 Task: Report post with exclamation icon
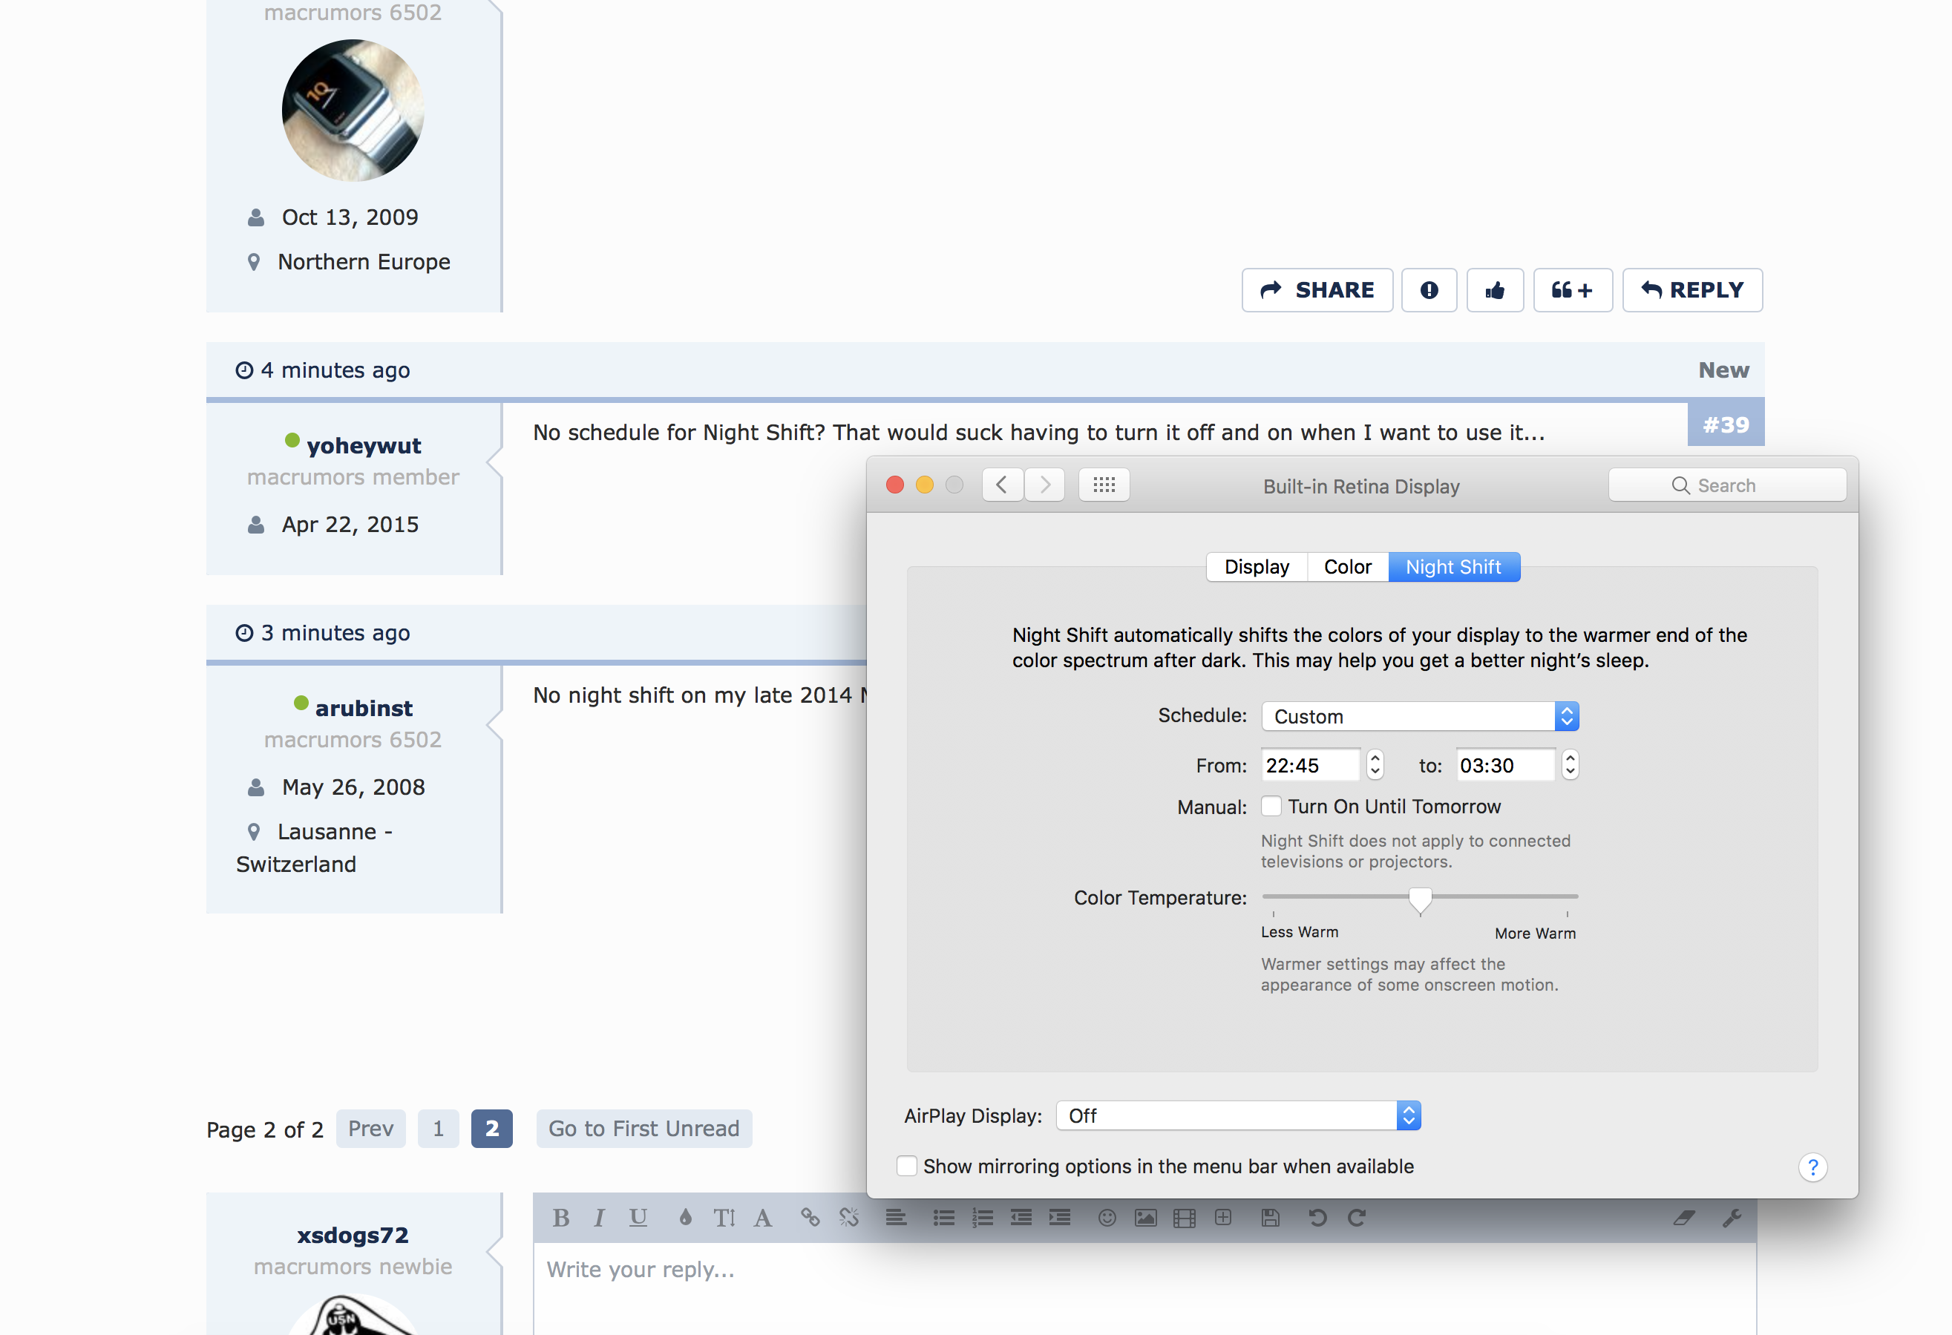(x=1429, y=289)
